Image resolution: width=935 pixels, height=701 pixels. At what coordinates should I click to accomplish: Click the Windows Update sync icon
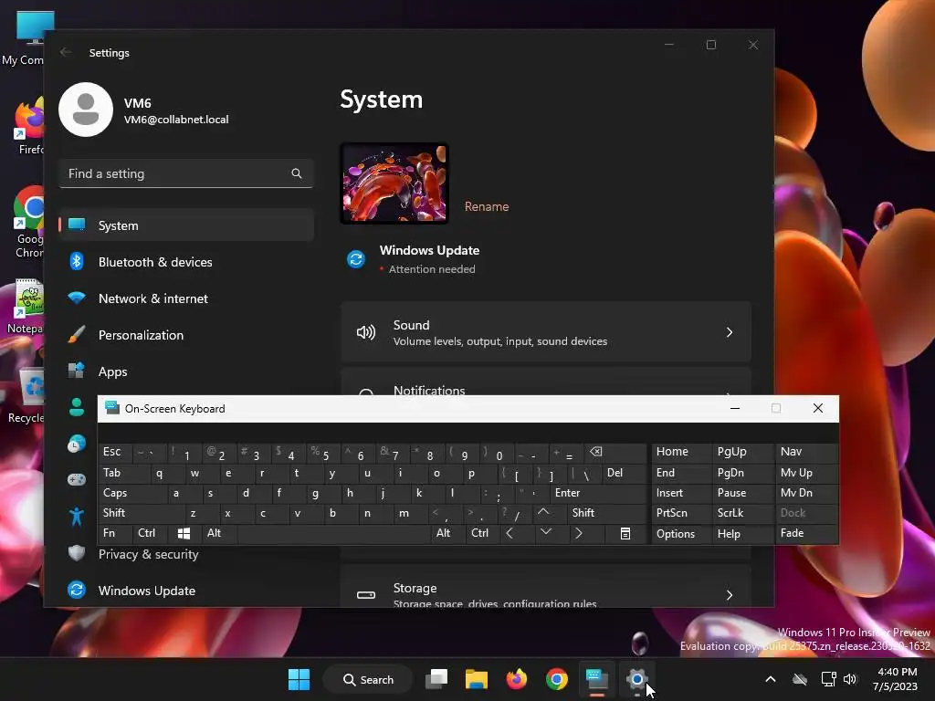click(356, 259)
